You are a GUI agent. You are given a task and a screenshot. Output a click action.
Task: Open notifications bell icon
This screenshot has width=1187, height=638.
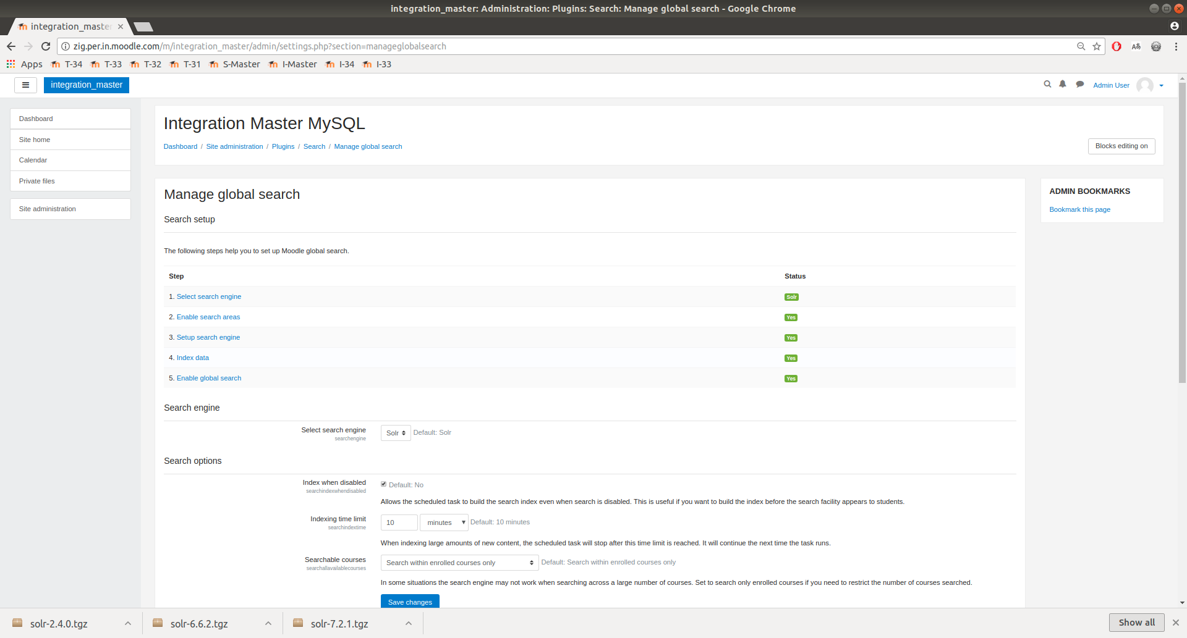pyautogui.click(x=1063, y=85)
